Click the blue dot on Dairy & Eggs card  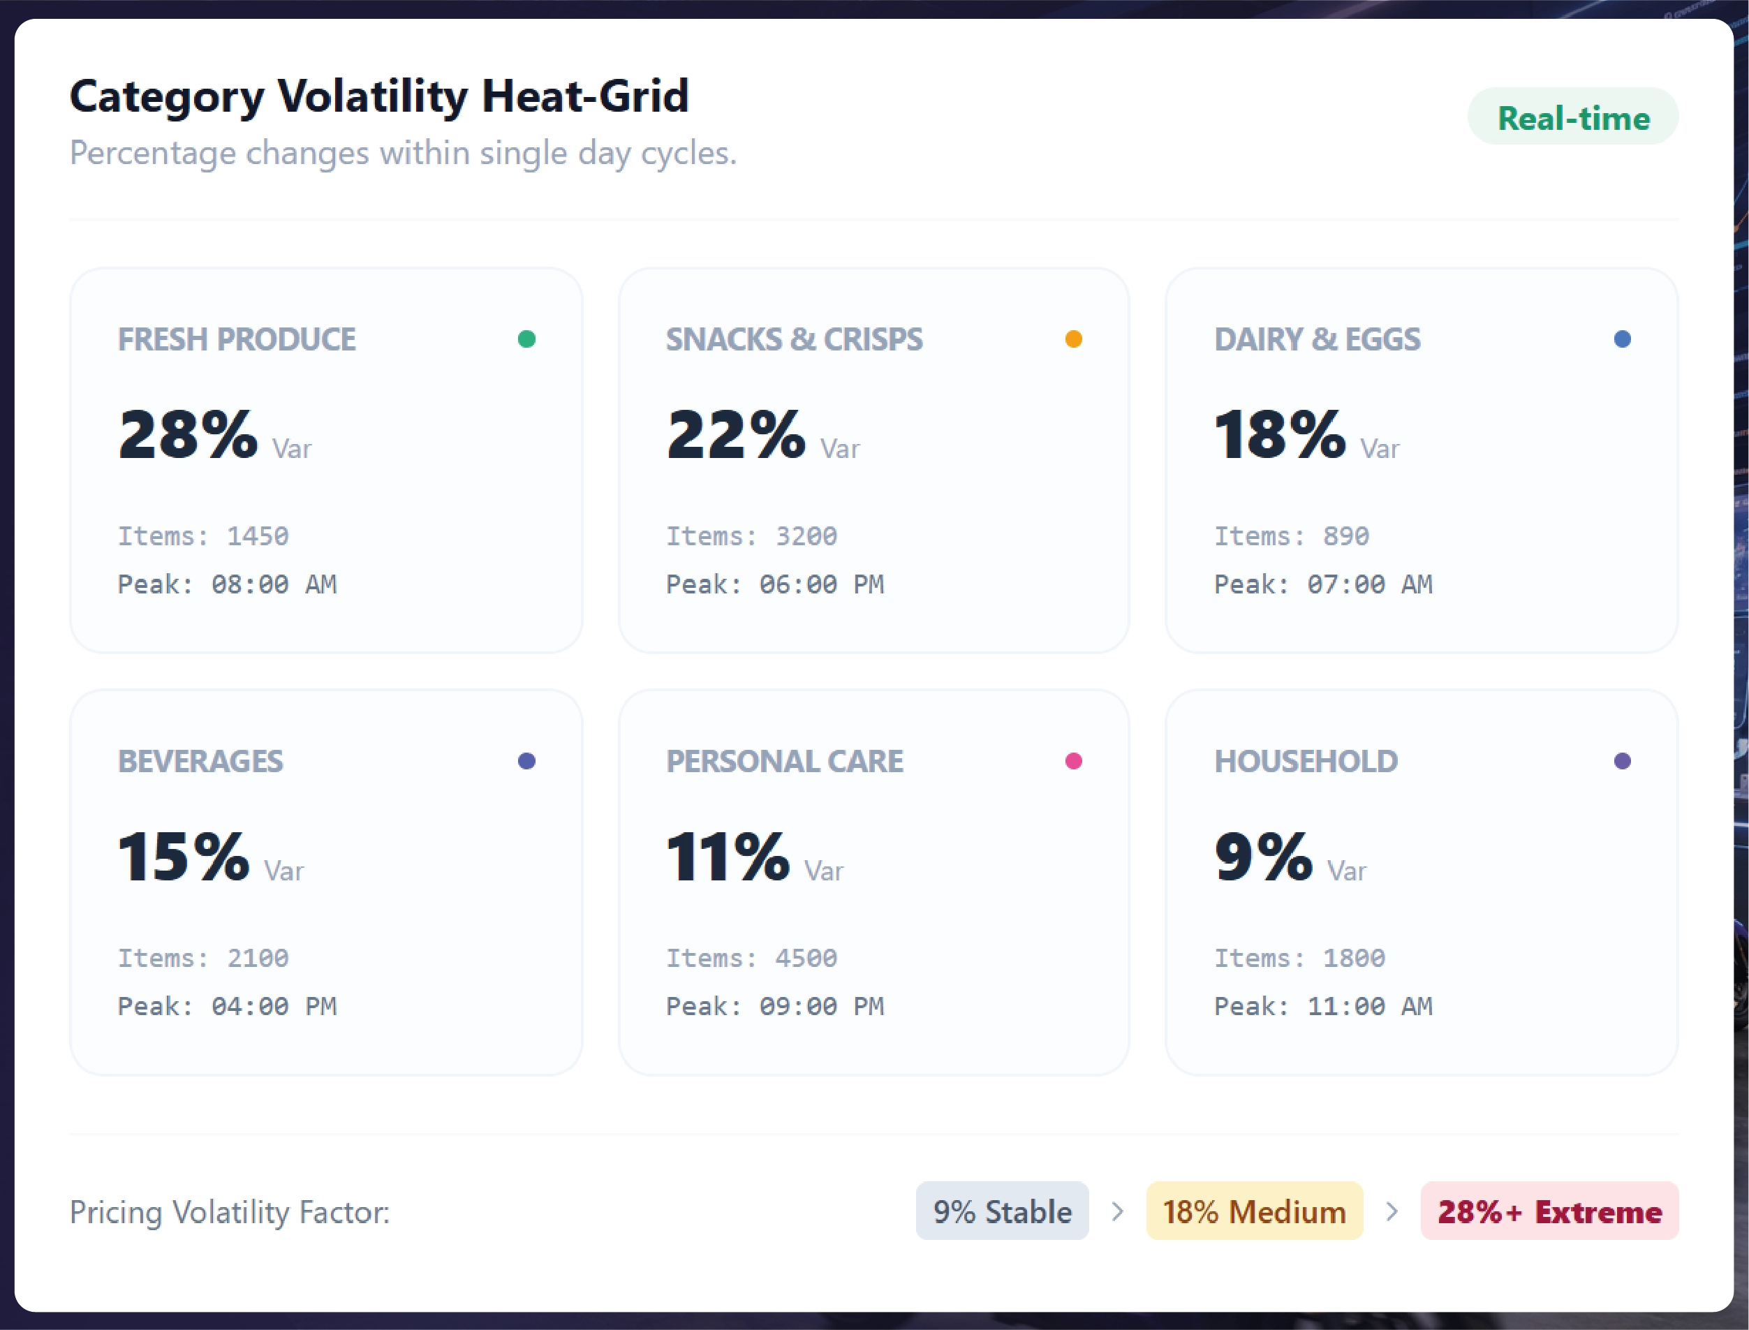(x=1623, y=339)
